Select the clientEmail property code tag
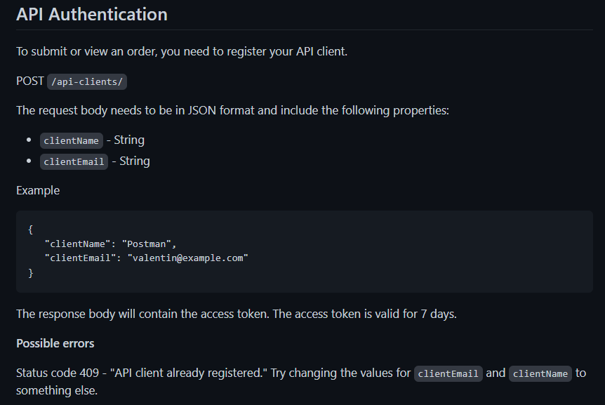Viewport: 605px width, 405px height. click(74, 161)
